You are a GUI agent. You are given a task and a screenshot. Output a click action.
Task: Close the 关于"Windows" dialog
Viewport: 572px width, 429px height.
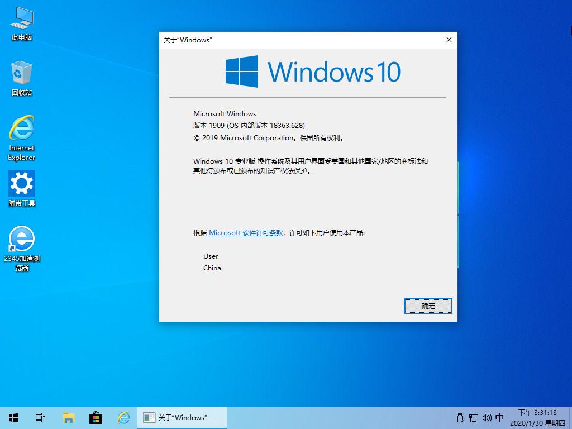click(x=449, y=40)
